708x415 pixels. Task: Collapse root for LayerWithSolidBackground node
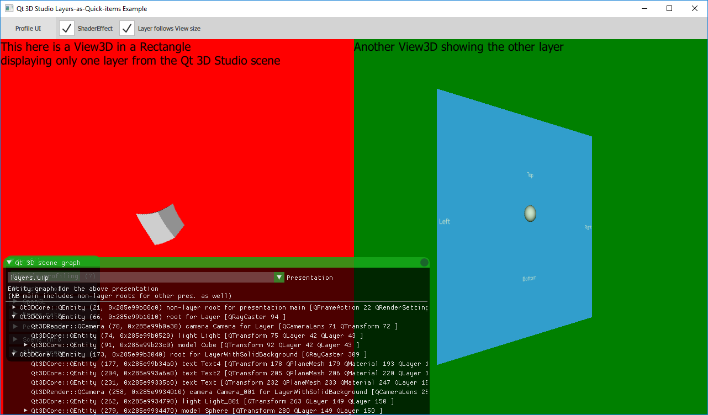pyautogui.click(x=14, y=354)
